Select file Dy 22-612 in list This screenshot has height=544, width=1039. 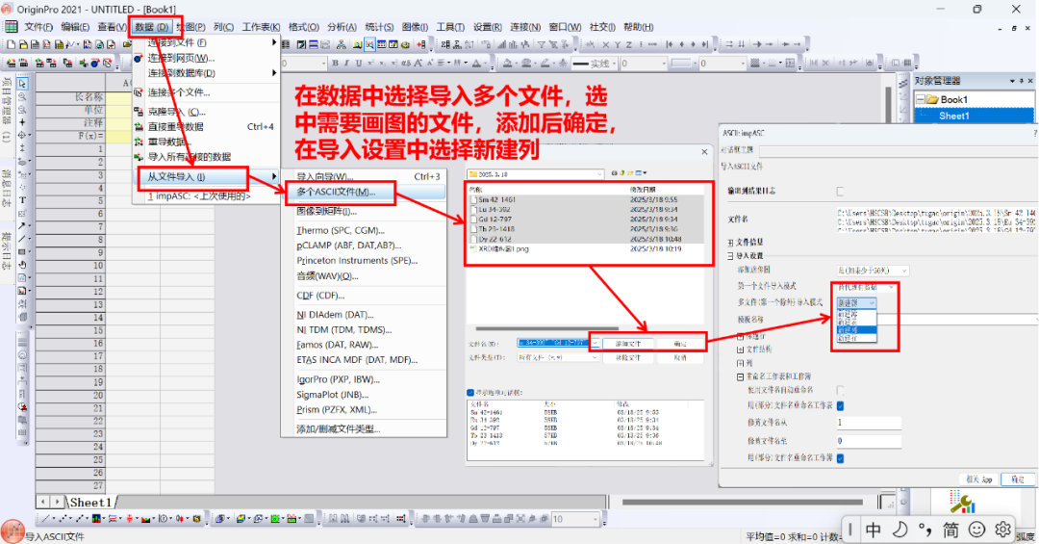pyautogui.click(x=494, y=239)
